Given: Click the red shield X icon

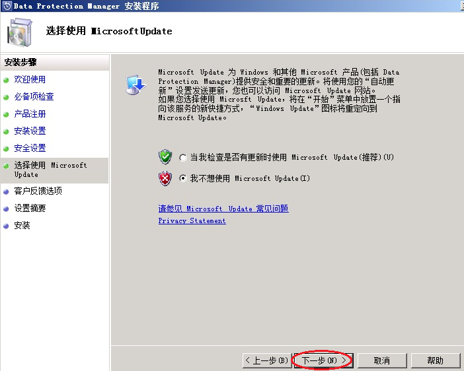Looking at the screenshot, I should [165, 178].
